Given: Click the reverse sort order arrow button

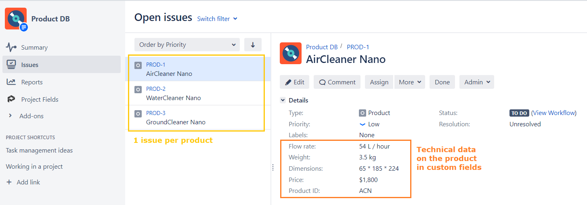Looking at the screenshot, I should point(253,44).
